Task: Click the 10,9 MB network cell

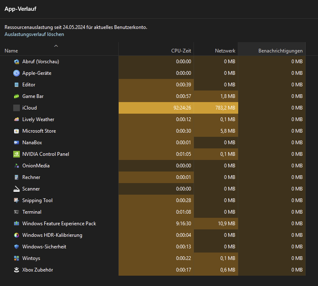Action: pos(216,223)
